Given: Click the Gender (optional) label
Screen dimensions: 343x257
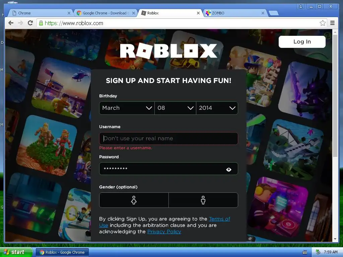Looking at the screenshot, I should (x=118, y=187).
